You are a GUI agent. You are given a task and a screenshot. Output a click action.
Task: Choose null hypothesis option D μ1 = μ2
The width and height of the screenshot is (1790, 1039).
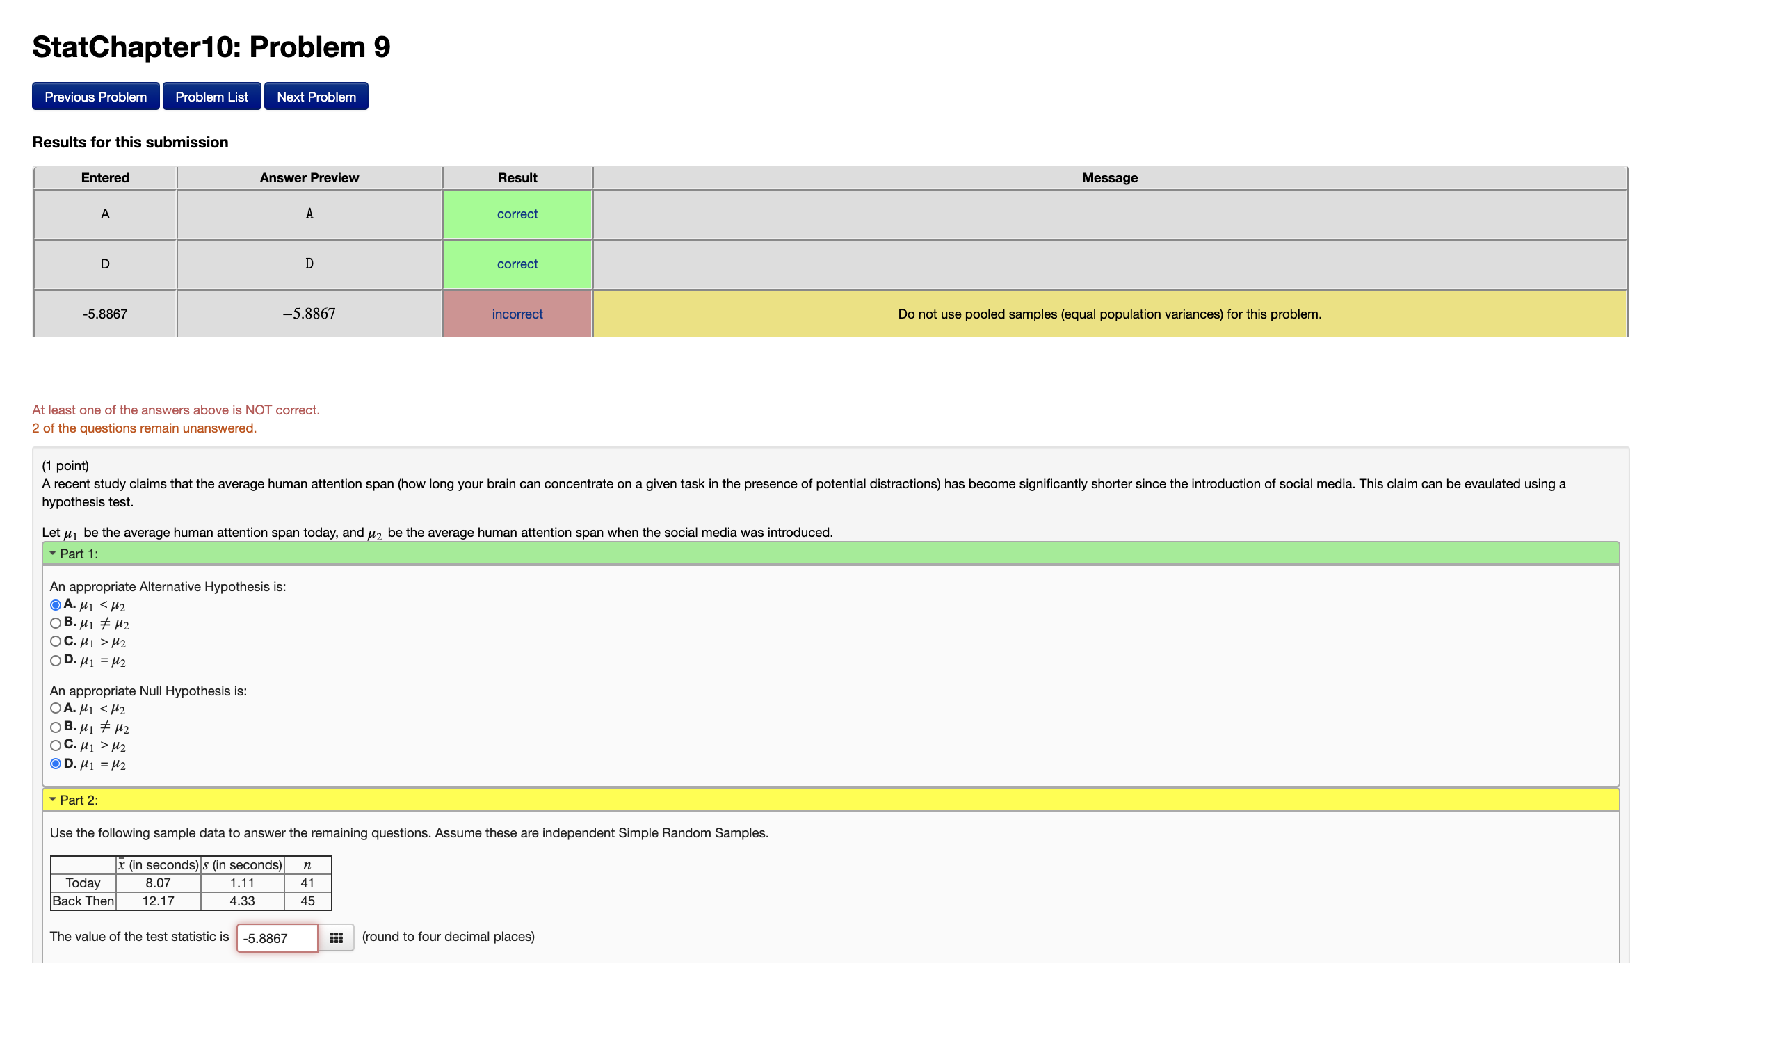56,764
